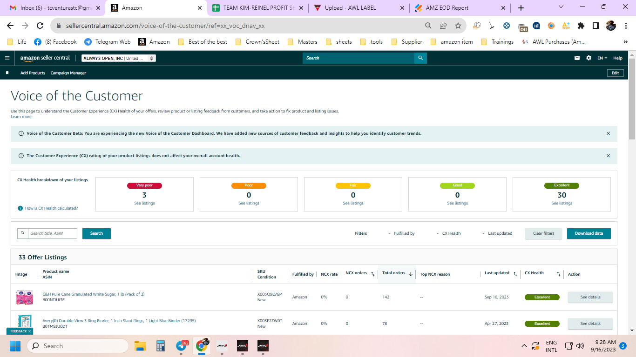The image size is (636, 357).
Task: Open the Chrome tab search chevron
Action: pyautogui.click(x=561, y=7)
